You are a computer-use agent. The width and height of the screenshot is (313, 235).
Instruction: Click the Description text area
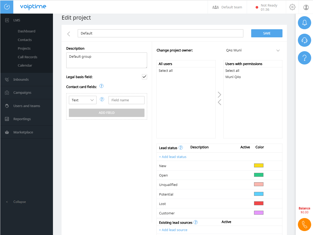(x=107, y=60)
